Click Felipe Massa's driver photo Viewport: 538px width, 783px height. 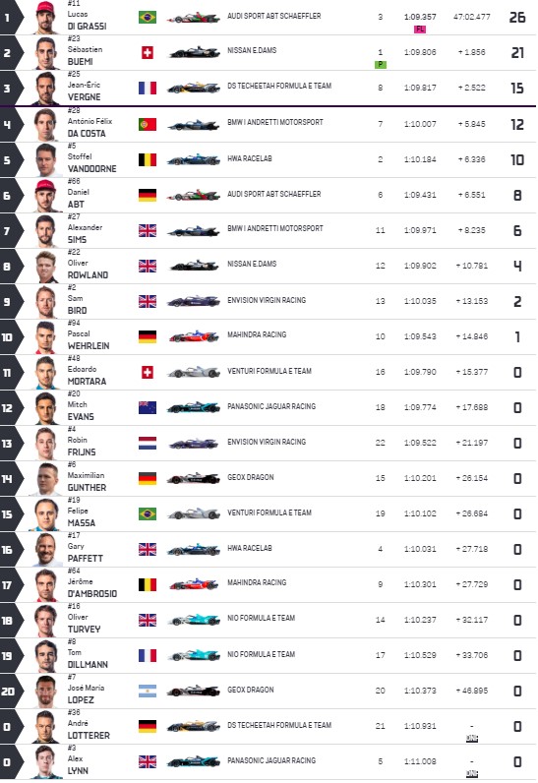46,514
